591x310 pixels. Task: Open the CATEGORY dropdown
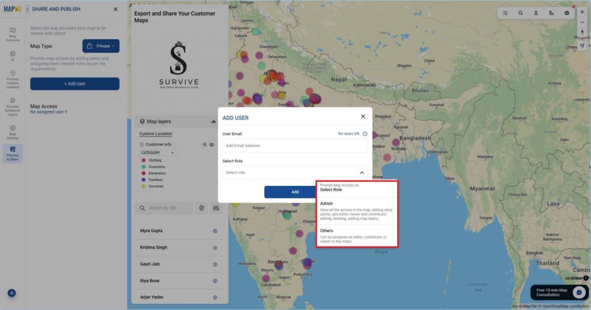pyautogui.click(x=158, y=153)
